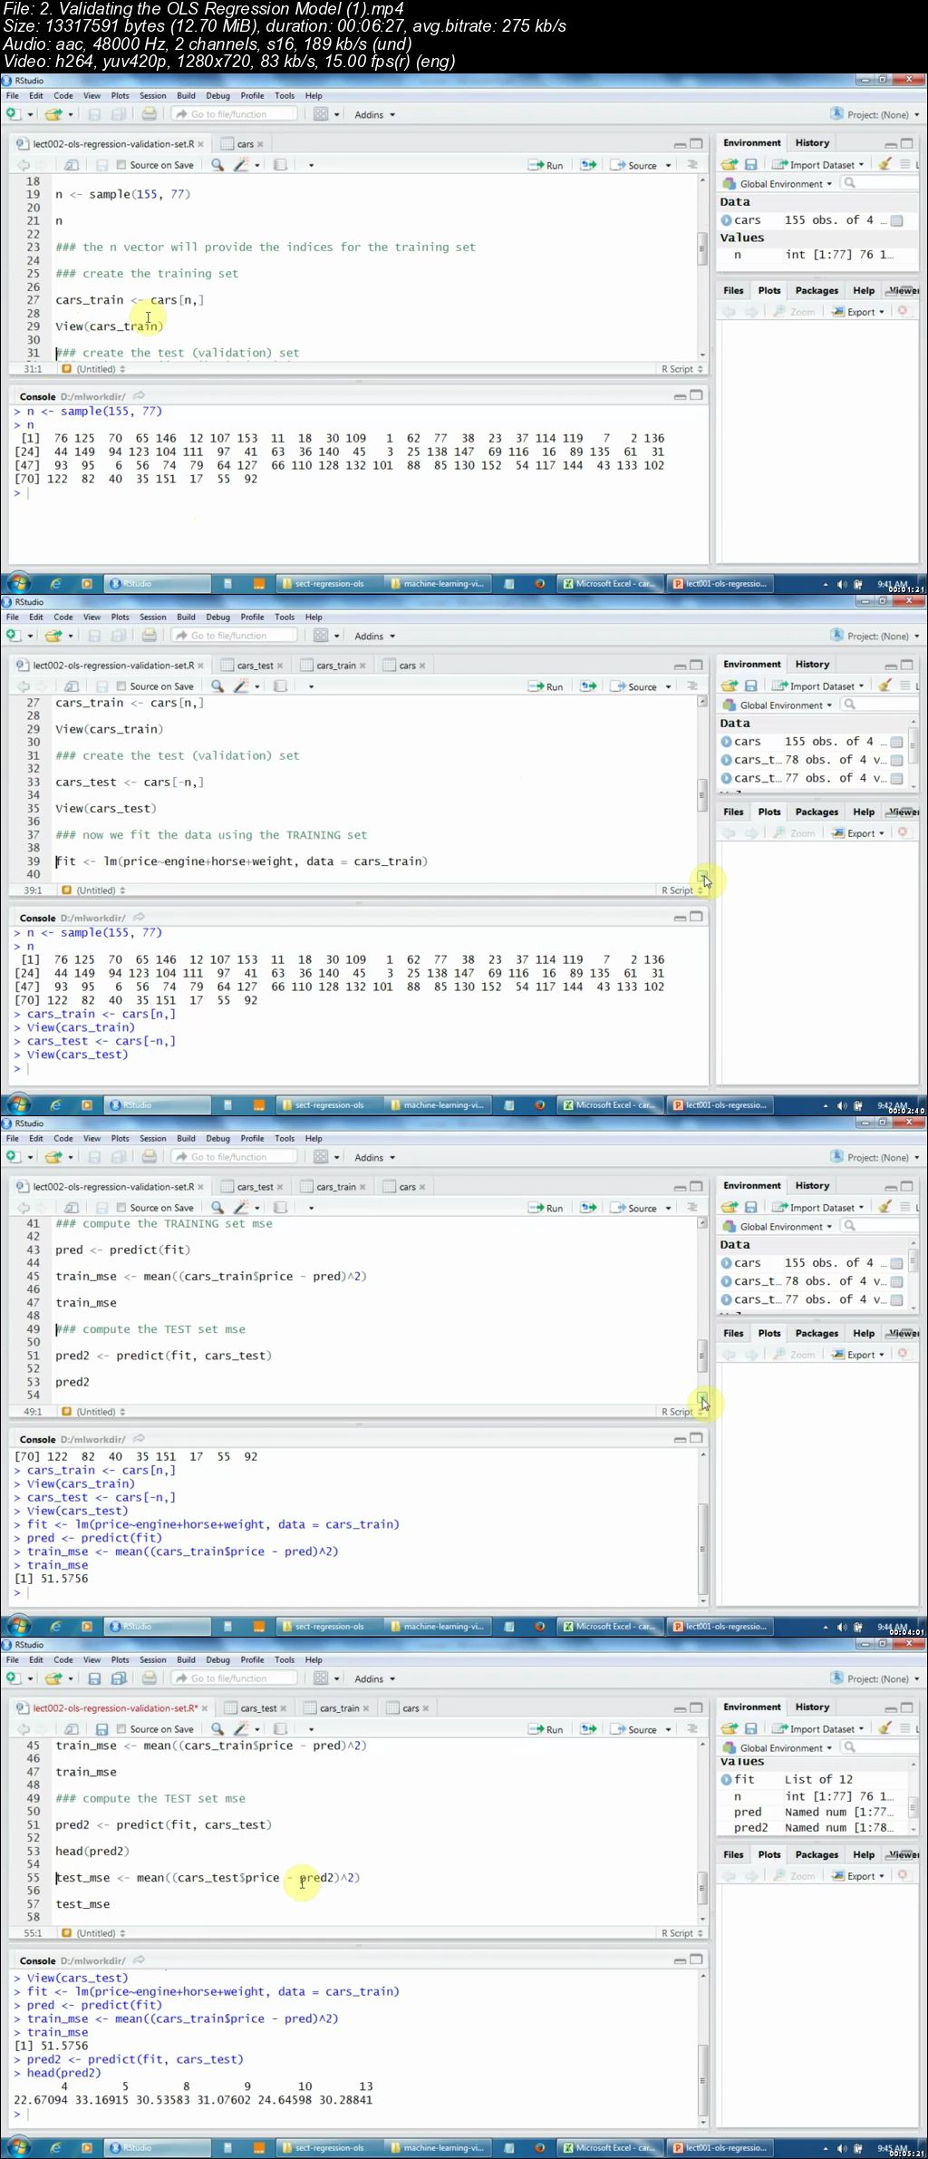
Task: Click editor Back arrow in third frame source toolbar
Action: pos(23,1208)
